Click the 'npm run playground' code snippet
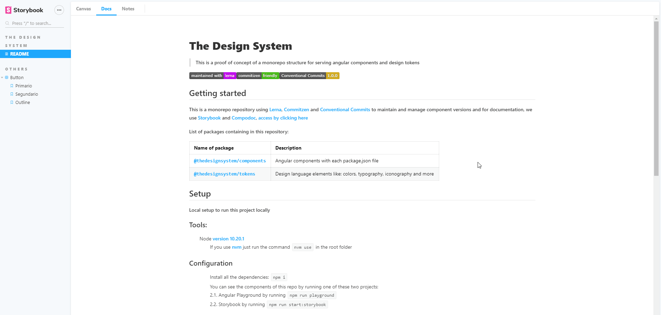 (x=312, y=295)
